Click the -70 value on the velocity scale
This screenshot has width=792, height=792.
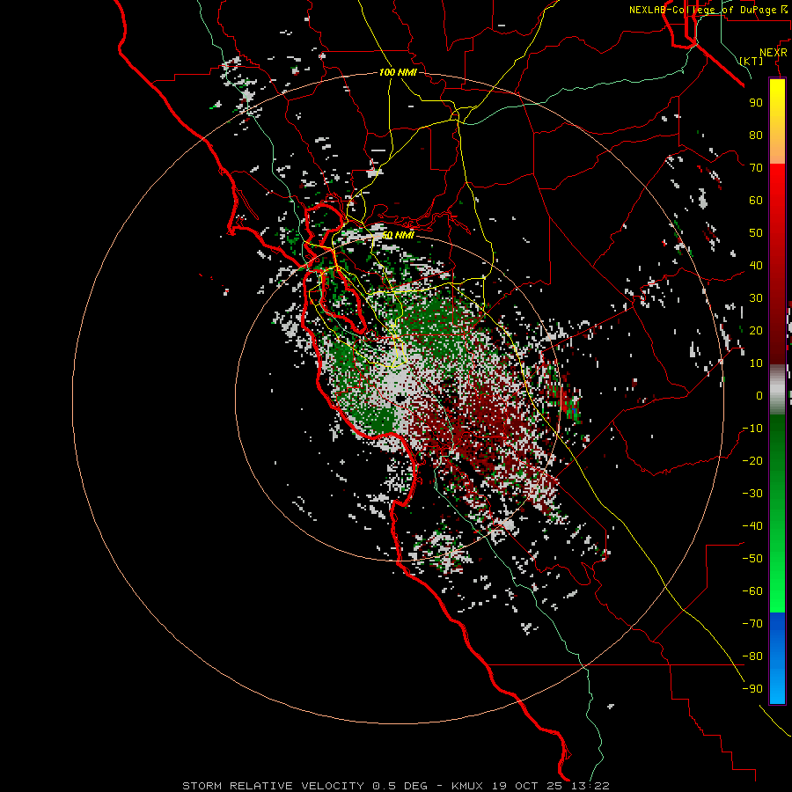tap(752, 624)
